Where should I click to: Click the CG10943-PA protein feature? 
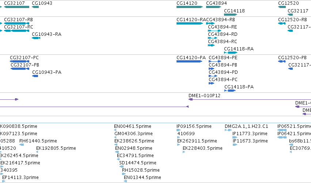pyautogui.click(x=35, y=76)
